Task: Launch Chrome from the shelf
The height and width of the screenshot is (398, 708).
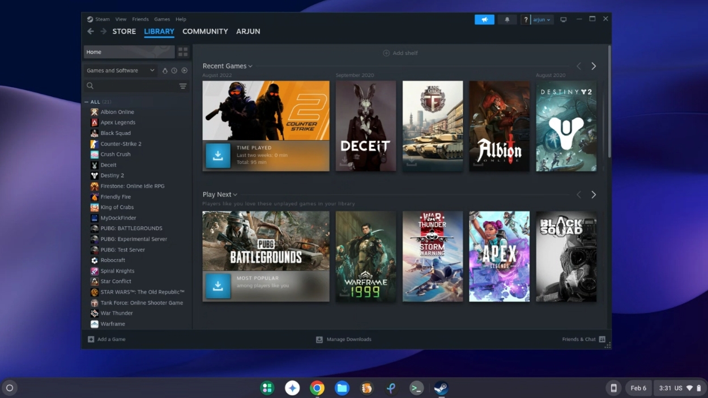Action: pyautogui.click(x=317, y=388)
